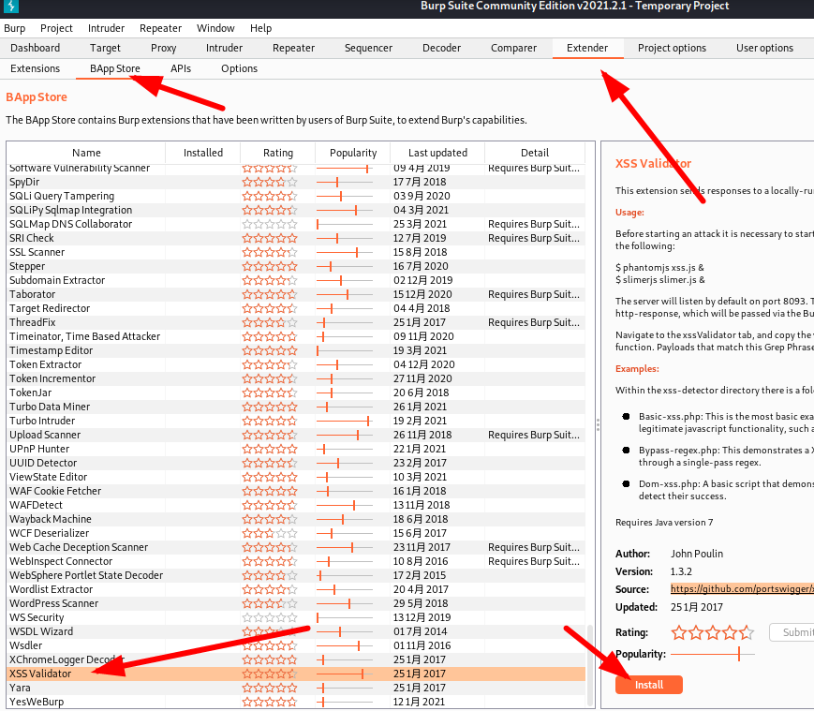814x711 pixels.
Task: Select the Upload Scanner row
Action: pos(296,435)
